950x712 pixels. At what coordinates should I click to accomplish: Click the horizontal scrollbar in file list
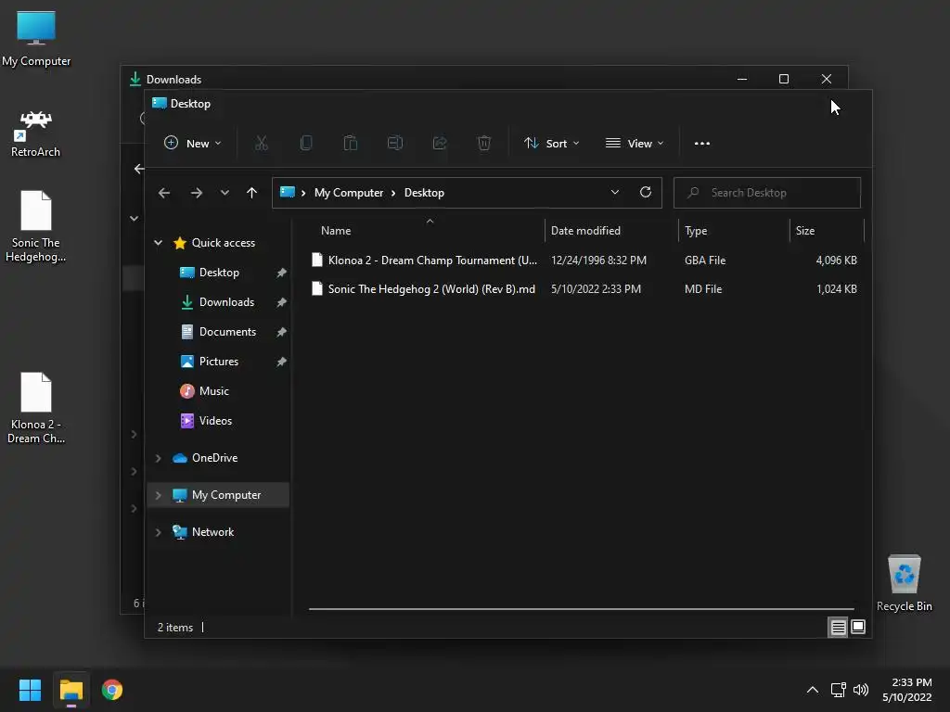pyautogui.click(x=581, y=609)
